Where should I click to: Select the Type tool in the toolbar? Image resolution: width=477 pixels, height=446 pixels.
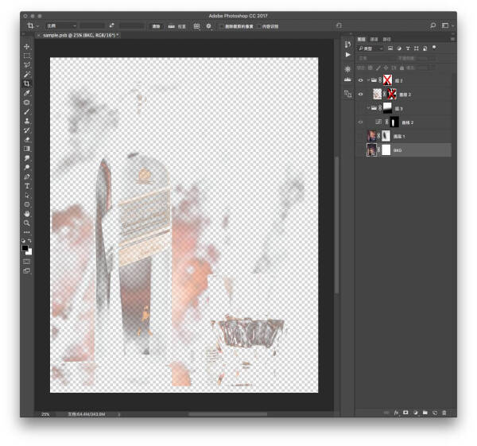(x=27, y=186)
